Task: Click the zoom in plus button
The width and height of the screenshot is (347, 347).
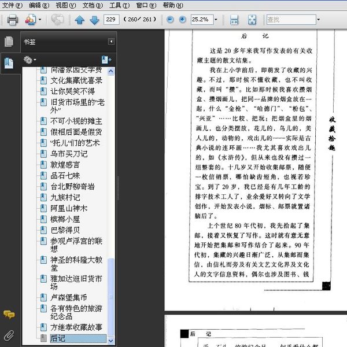Action: (183, 20)
